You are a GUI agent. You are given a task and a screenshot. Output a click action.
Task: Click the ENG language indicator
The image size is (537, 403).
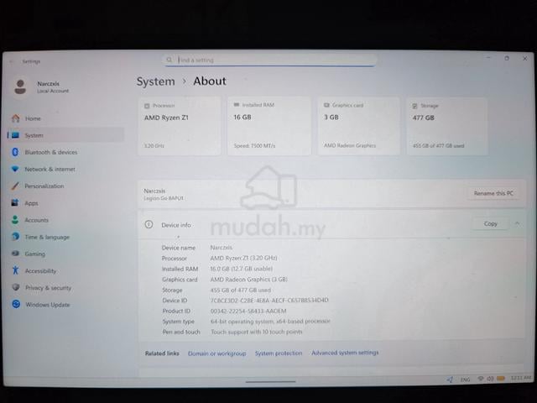(x=465, y=379)
